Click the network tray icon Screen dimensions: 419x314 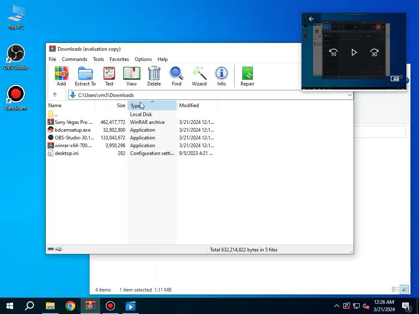tap(356, 306)
